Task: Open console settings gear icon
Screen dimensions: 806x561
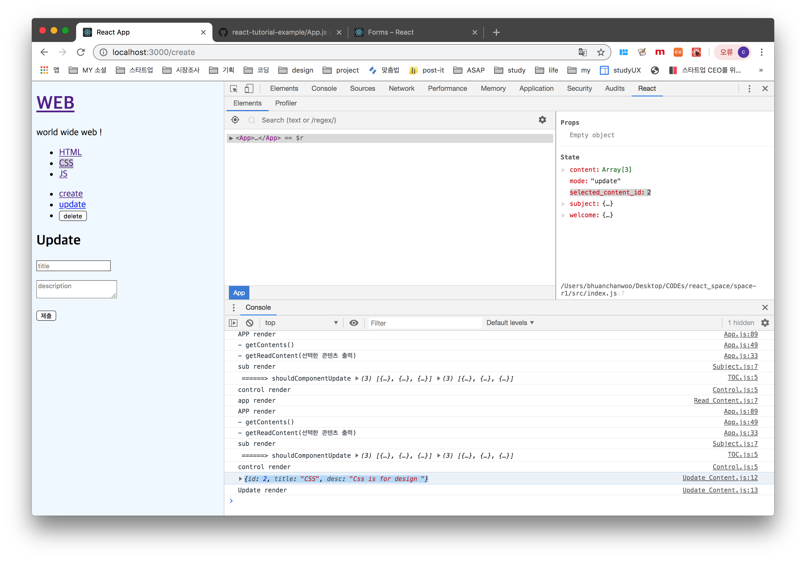Action: 765,323
